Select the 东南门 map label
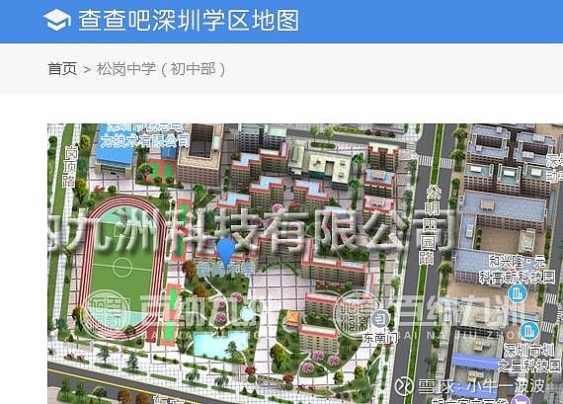 tap(380, 338)
